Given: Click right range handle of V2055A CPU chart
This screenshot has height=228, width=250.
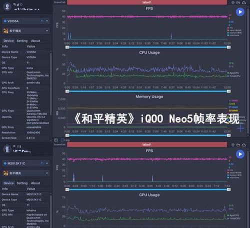Looking at the screenshot, I should pos(228,91).
